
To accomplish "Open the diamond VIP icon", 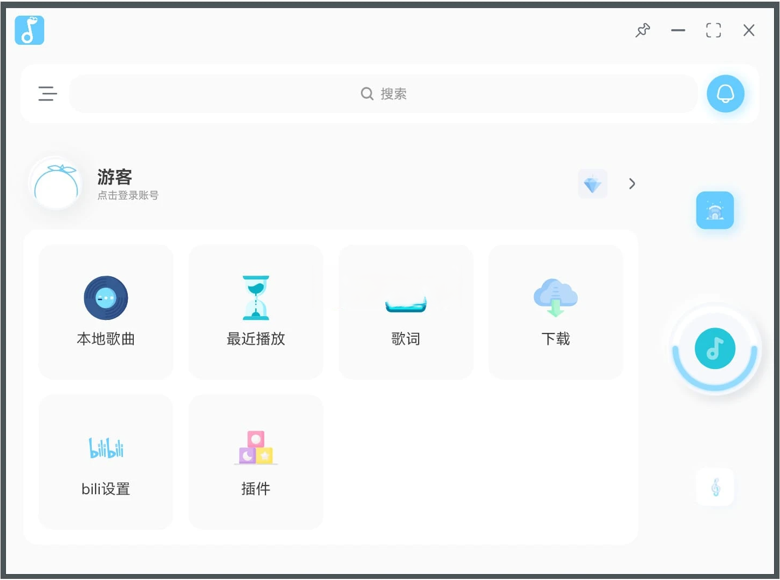I will (592, 184).
